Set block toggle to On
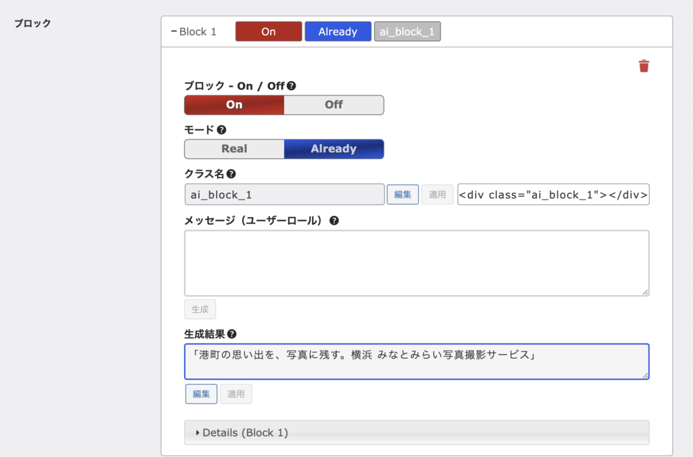This screenshot has width=693, height=457. [x=234, y=105]
